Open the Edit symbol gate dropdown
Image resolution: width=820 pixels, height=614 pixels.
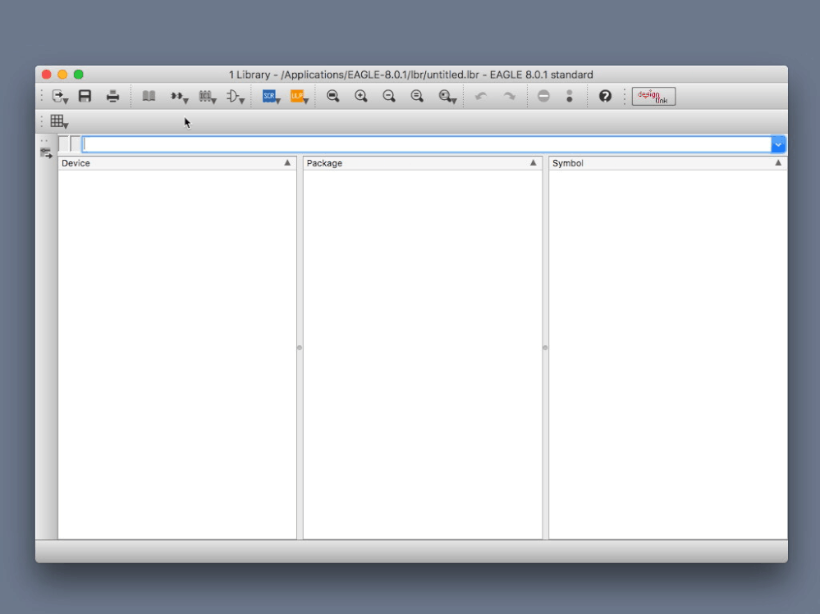(236, 96)
